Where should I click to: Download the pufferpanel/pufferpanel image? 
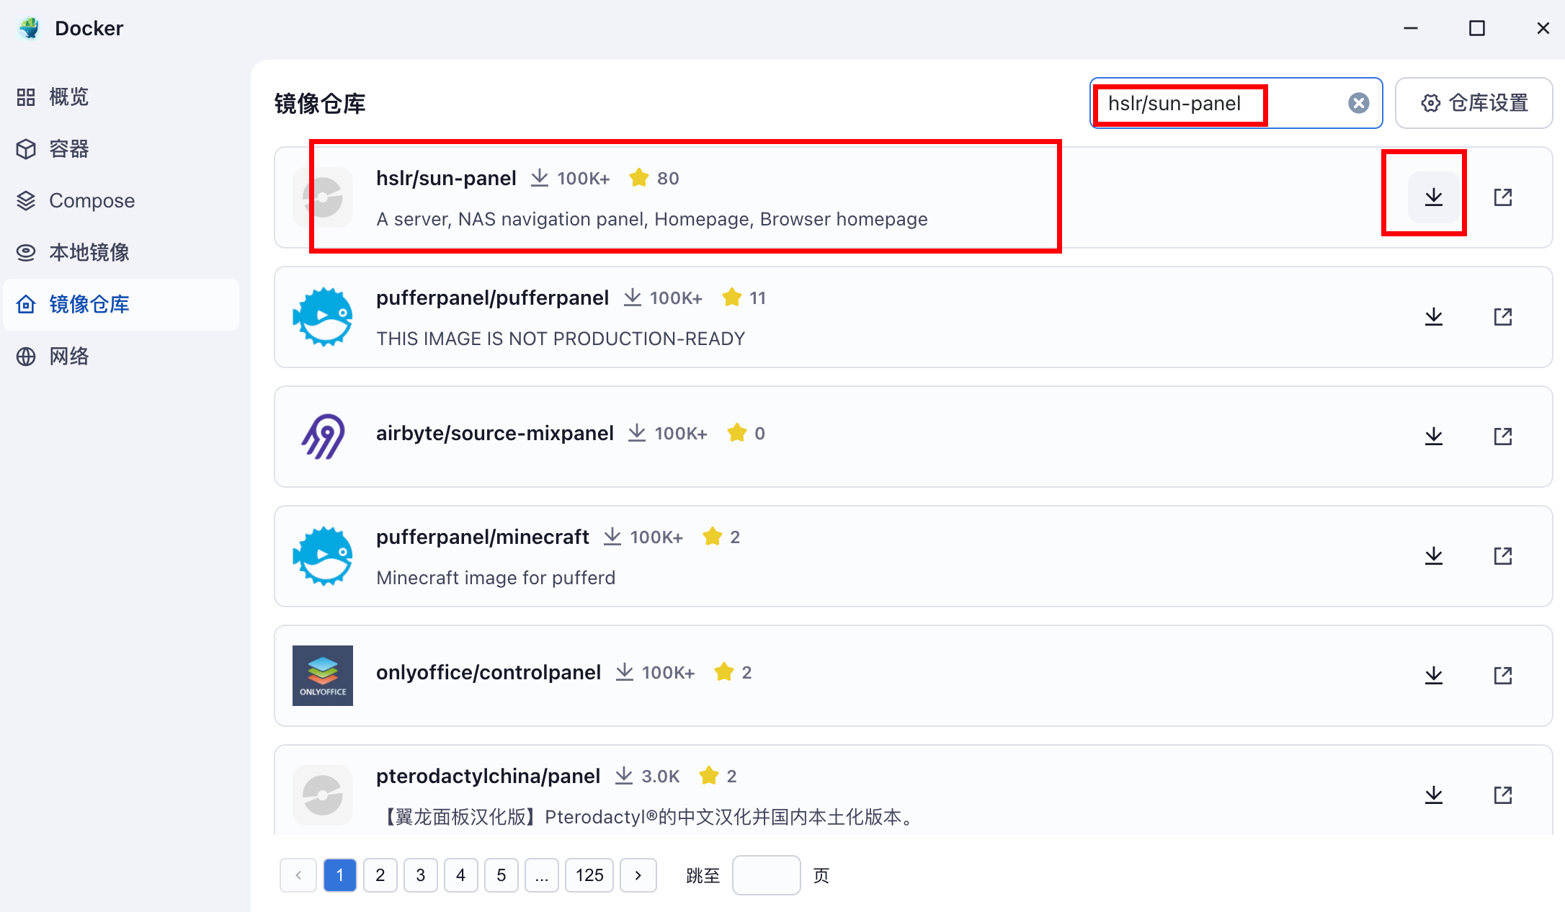coord(1433,316)
